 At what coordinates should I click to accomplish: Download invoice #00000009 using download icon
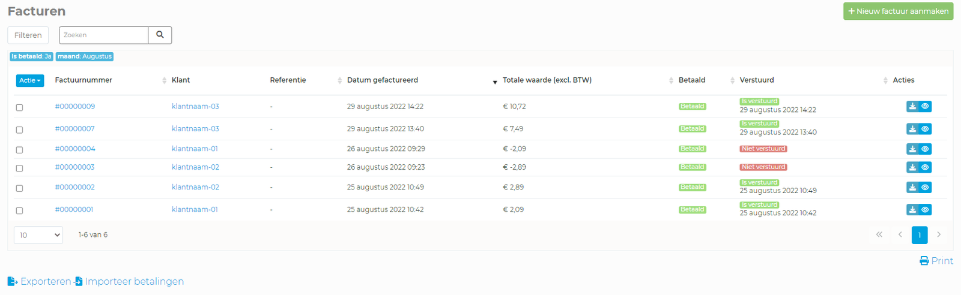click(x=912, y=106)
